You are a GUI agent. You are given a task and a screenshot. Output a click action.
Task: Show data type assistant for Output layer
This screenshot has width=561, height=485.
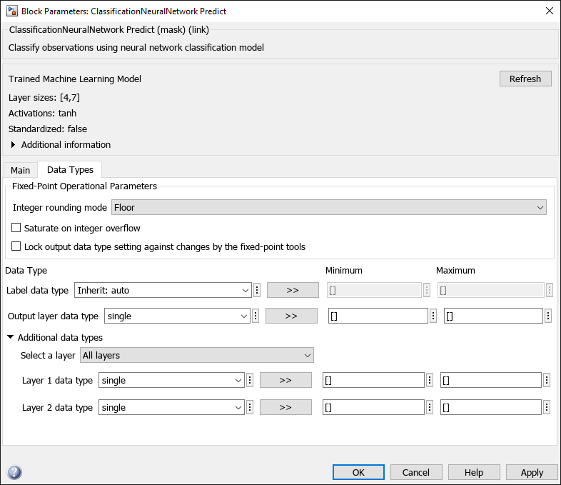(x=291, y=316)
